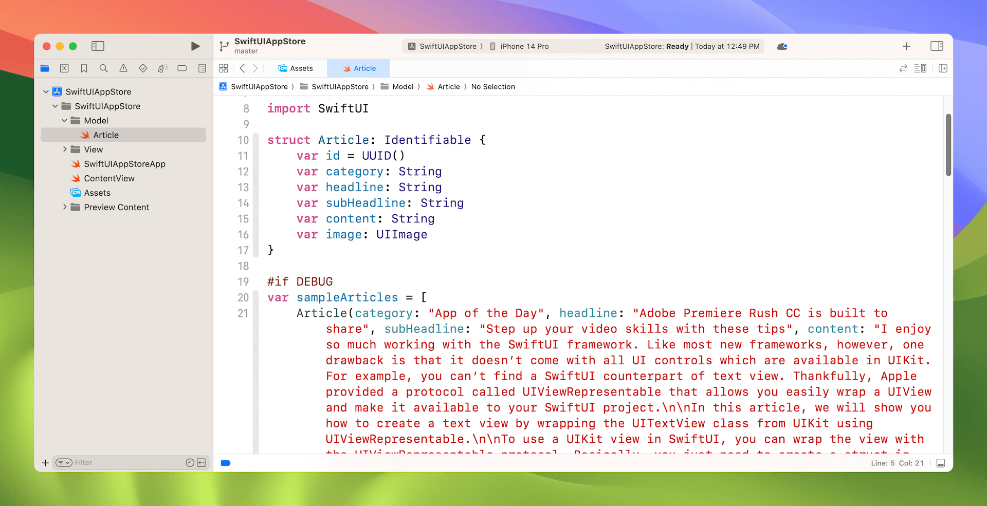Collapse the SwiftUIAppStore folder group
This screenshot has width=987, height=506.
55,106
